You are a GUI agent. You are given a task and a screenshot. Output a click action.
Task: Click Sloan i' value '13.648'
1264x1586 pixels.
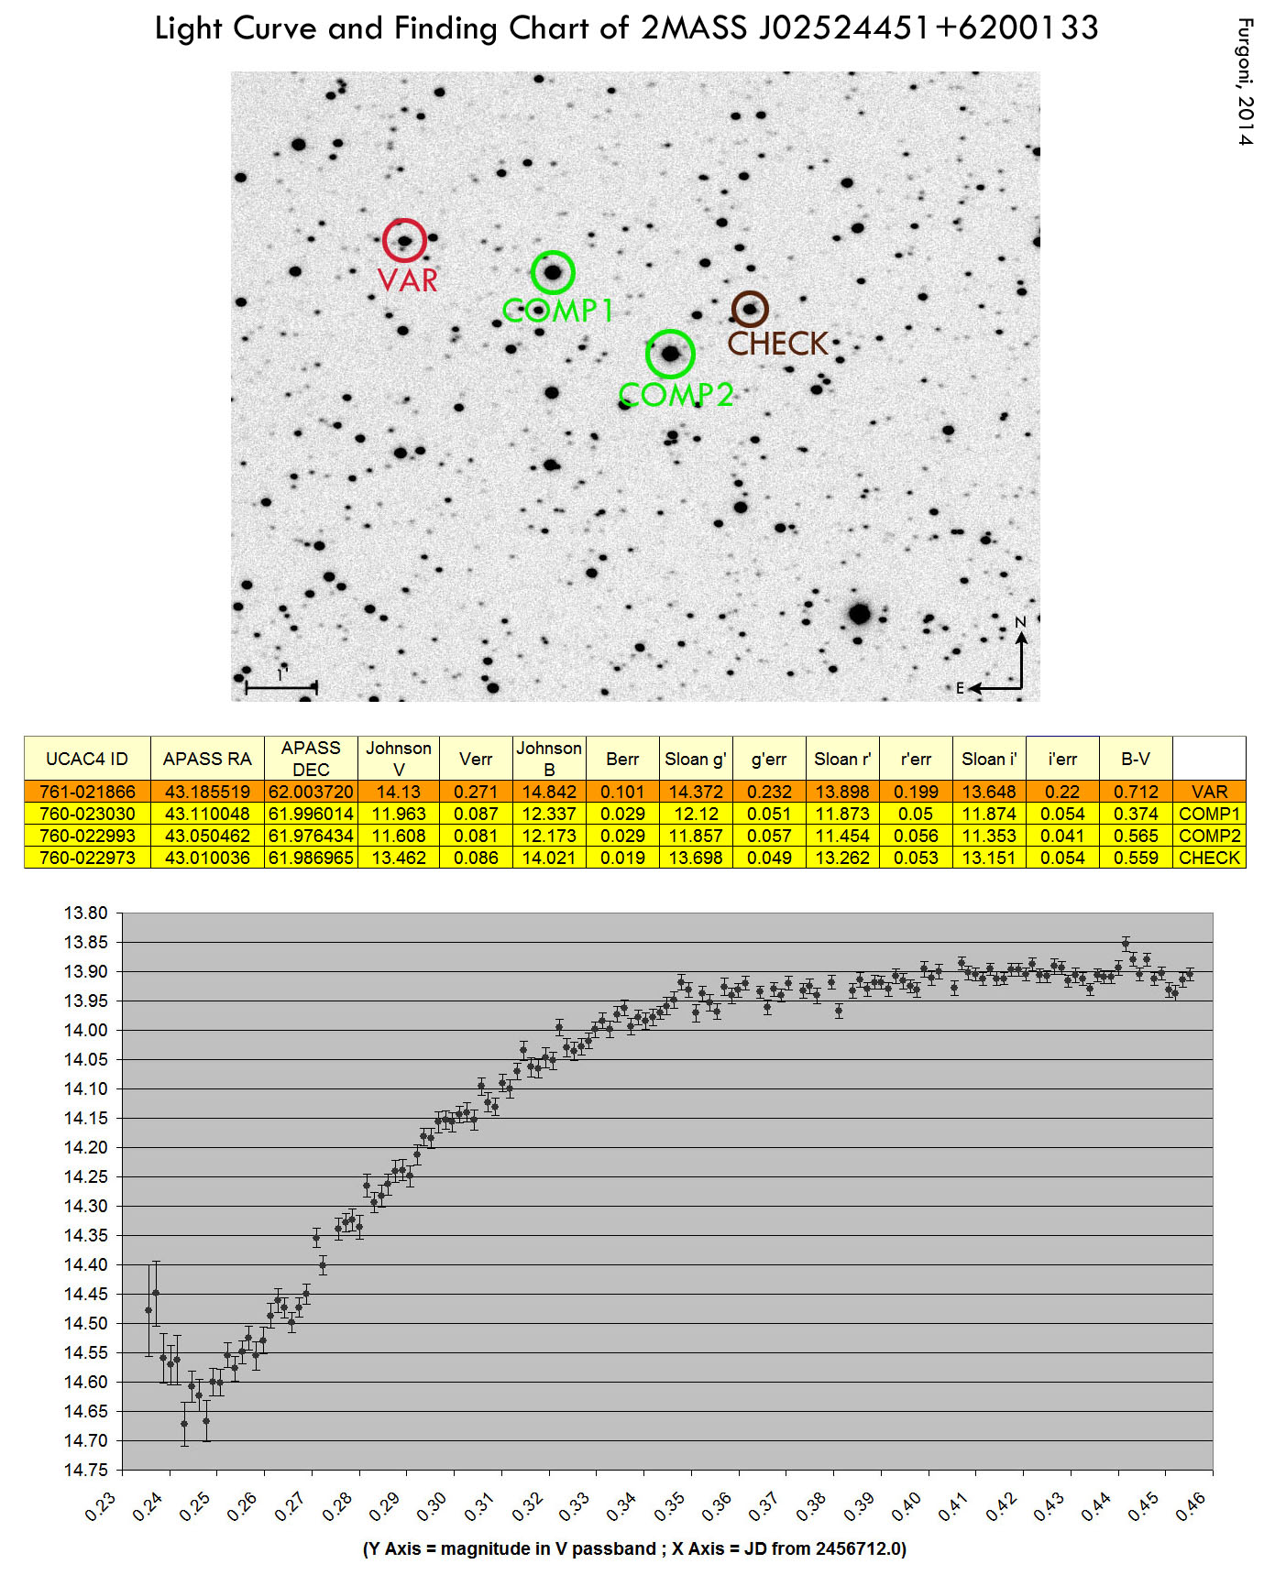(x=989, y=792)
